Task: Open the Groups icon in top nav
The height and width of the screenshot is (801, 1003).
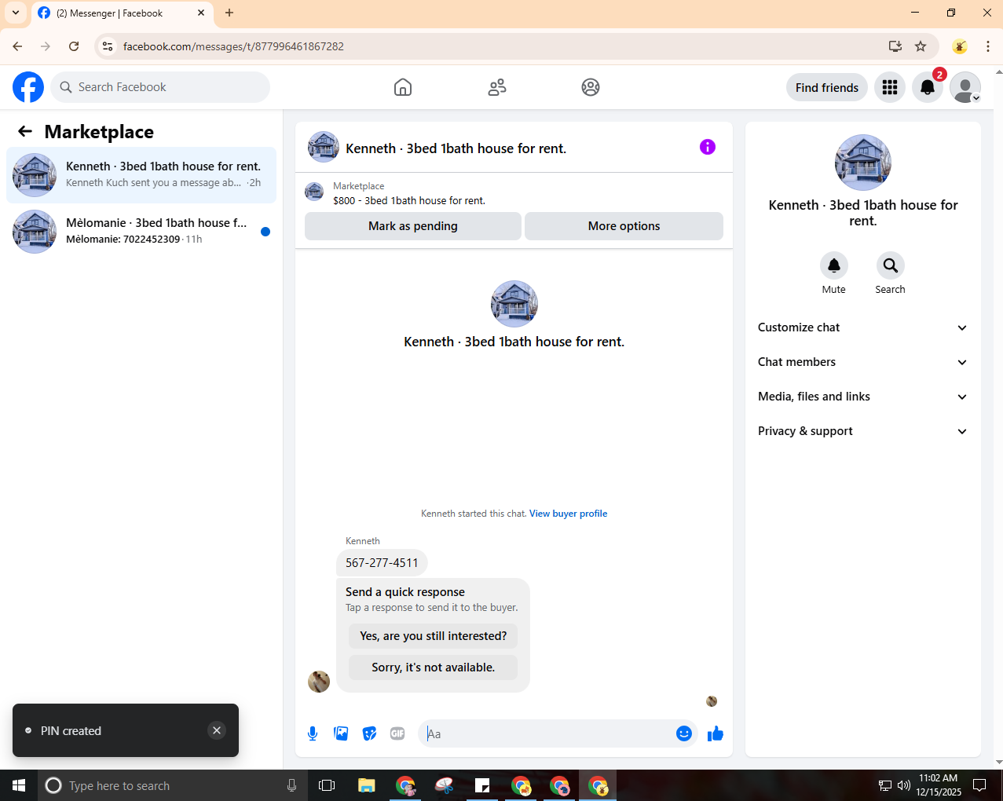Action: pyautogui.click(x=591, y=87)
